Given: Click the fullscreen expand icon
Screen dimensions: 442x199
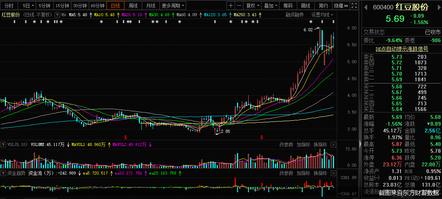Looking at the screenshot, I should pyautogui.click(x=354, y=6).
